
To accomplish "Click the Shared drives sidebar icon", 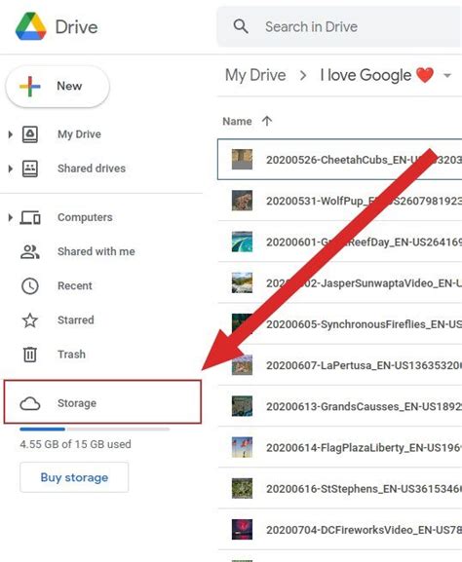I will point(30,169).
